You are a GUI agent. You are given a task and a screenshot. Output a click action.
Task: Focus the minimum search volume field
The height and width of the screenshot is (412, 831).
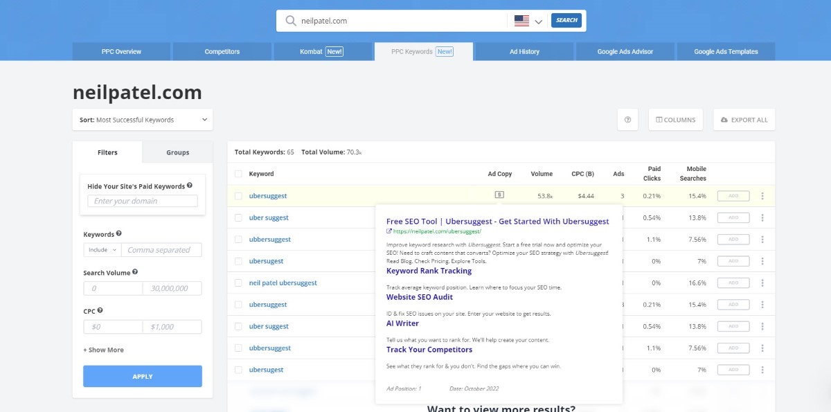[x=113, y=288]
